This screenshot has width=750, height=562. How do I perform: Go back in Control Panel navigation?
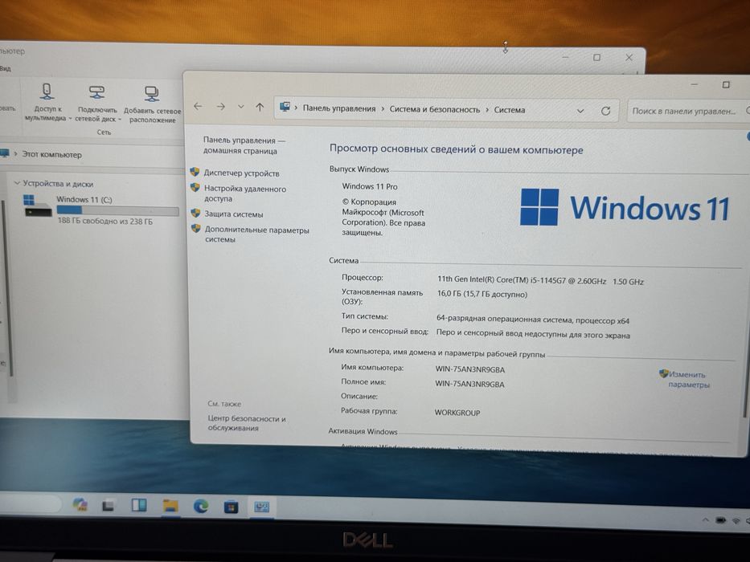tap(198, 107)
